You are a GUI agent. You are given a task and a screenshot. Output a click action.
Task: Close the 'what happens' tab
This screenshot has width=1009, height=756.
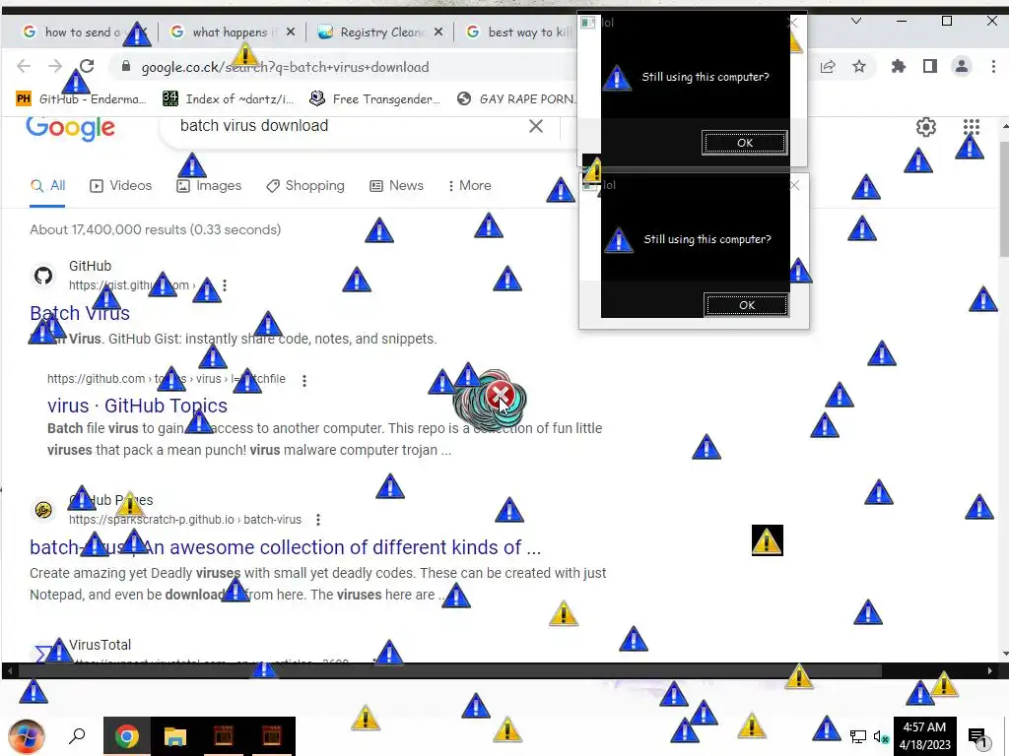click(291, 31)
